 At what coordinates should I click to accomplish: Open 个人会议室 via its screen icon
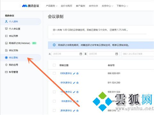pos(6,29)
